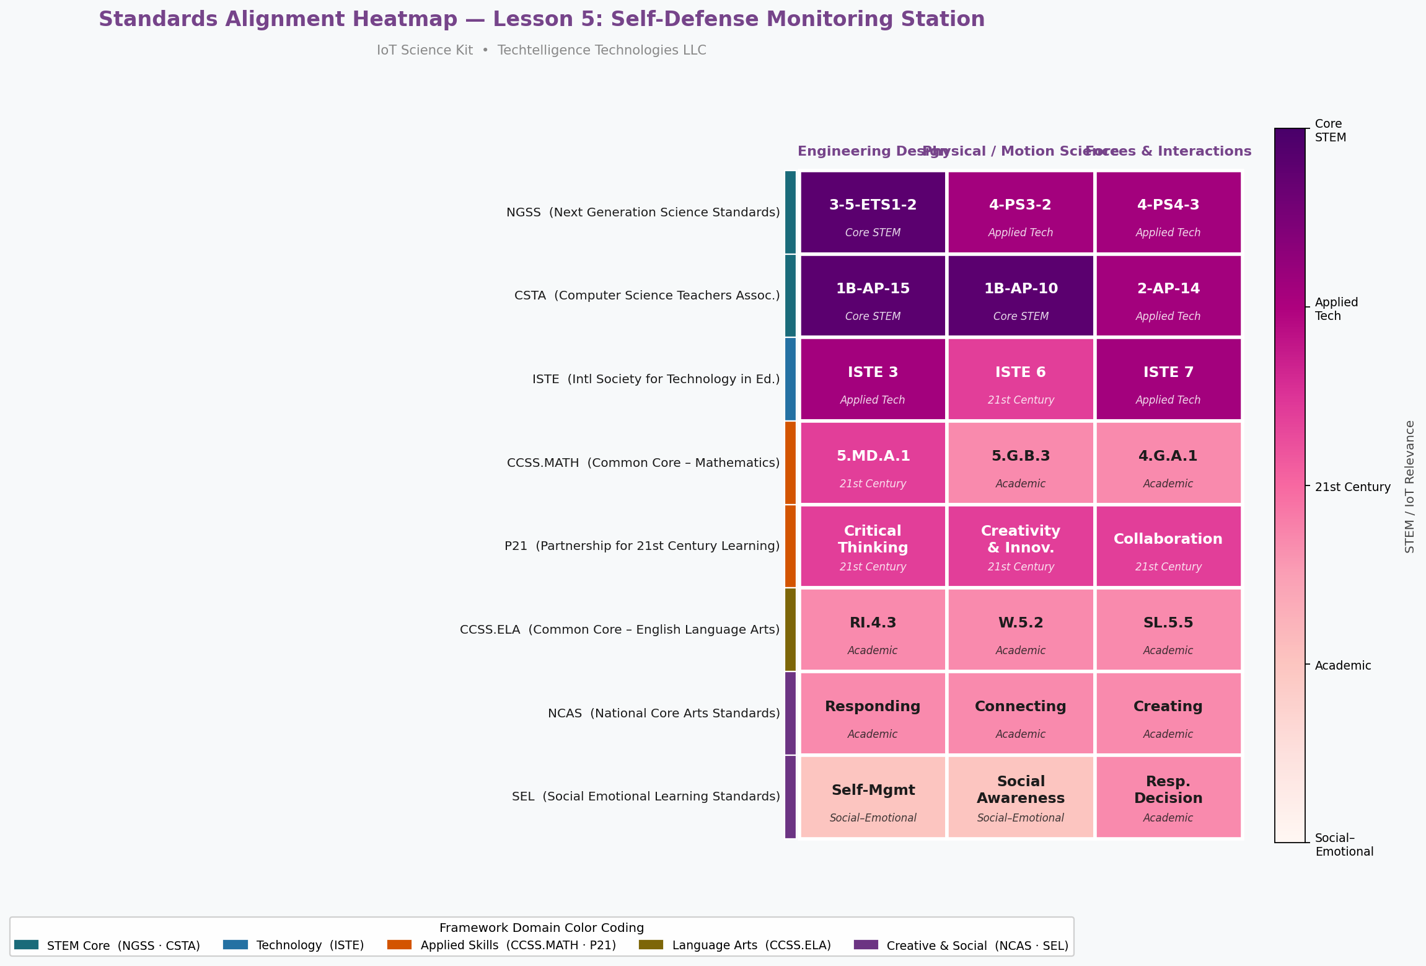This screenshot has width=1426, height=966.
Task: Click the Framework Domain Color Coding legend title
Action: pos(542,928)
